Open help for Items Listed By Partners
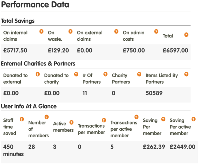This screenshot has width=200, height=167. pyautogui.click(x=186, y=74)
